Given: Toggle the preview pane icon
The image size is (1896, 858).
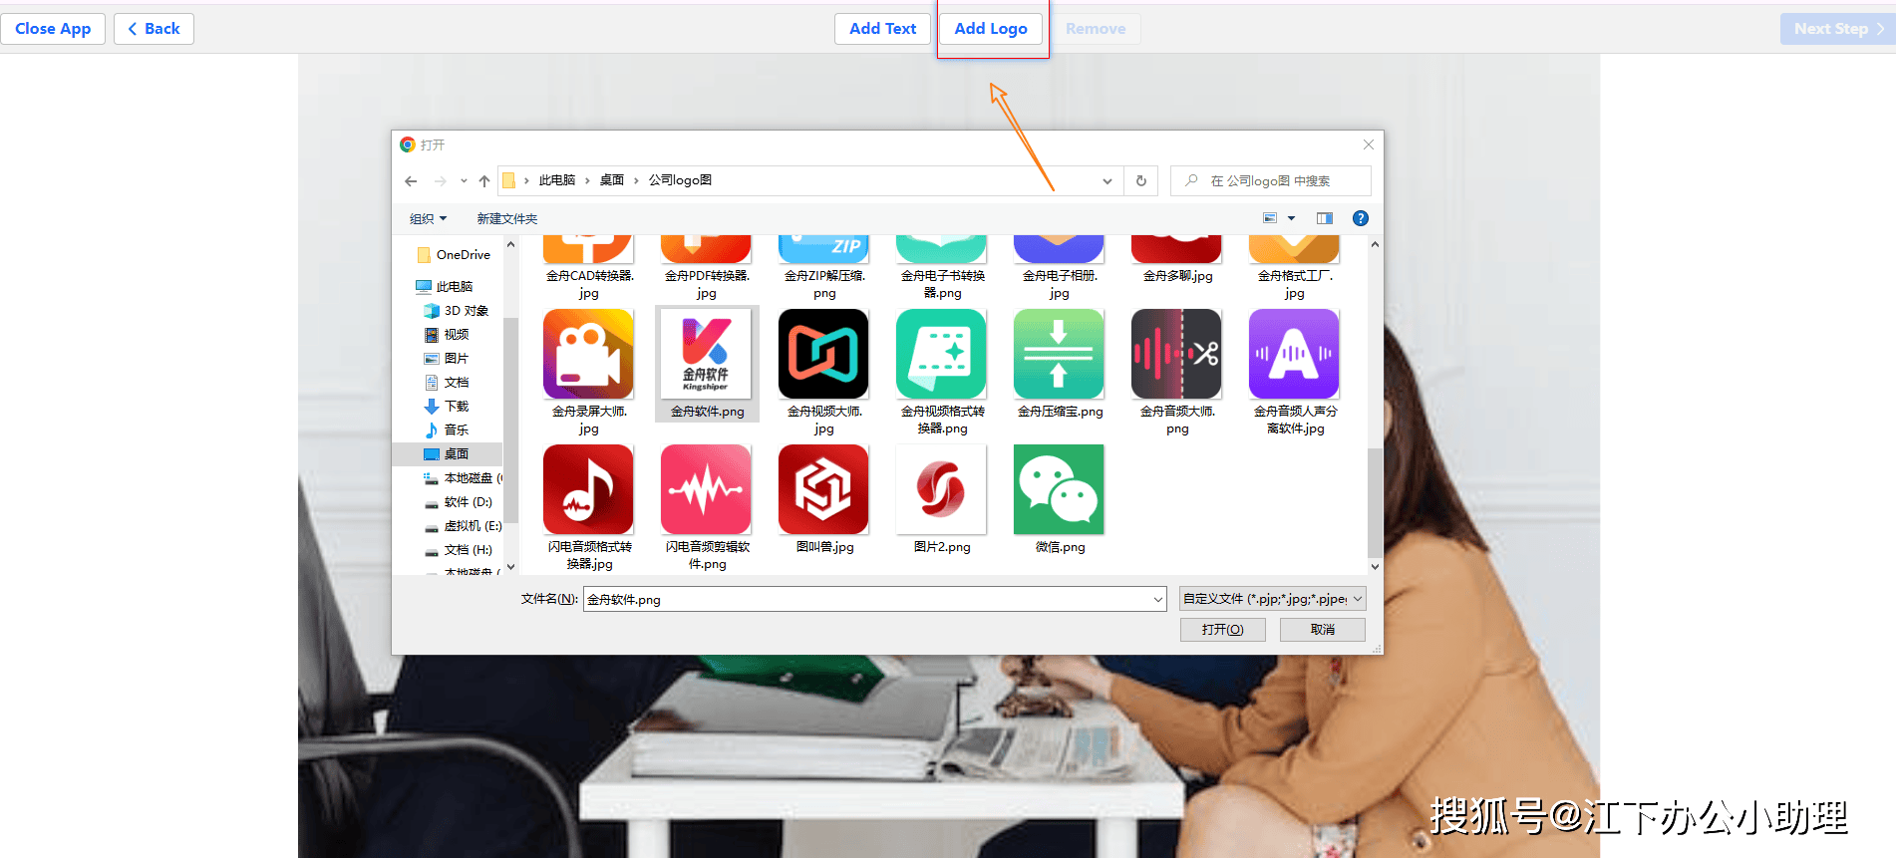Looking at the screenshot, I should pos(1324,218).
